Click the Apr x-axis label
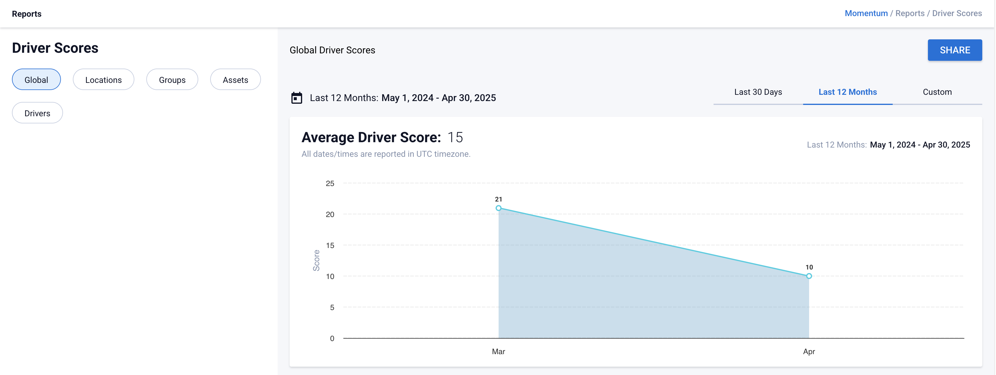Image resolution: width=996 pixels, height=375 pixels. [809, 351]
